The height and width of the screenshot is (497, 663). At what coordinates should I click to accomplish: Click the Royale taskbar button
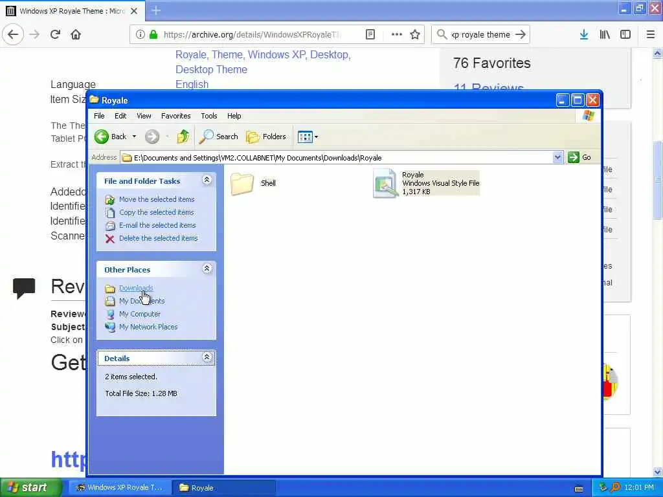(x=224, y=488)
